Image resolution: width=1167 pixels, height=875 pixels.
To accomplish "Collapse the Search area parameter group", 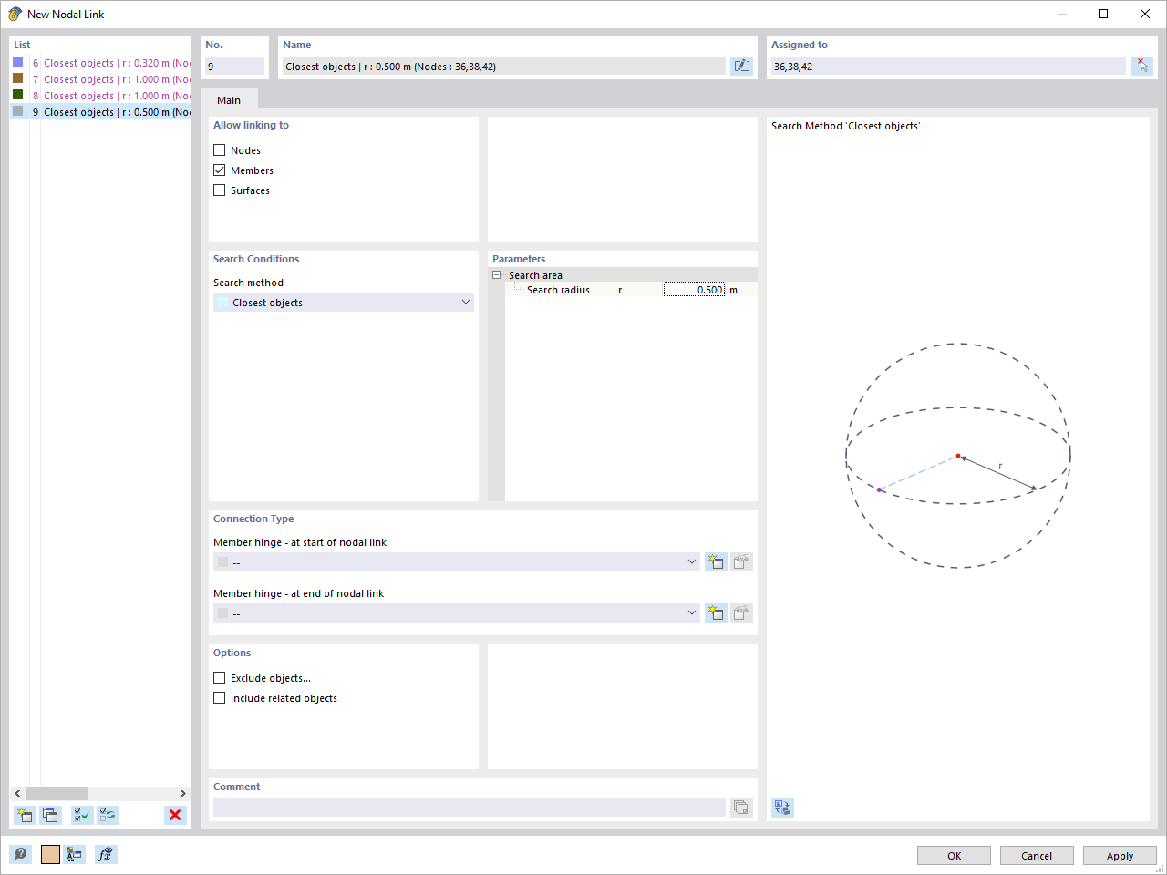I will 497,274.
